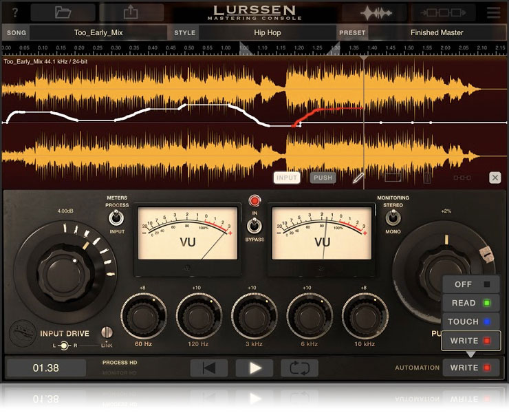Click the export/share icon
This screenshot has width=509, height=413.
(x=131, y=12)
